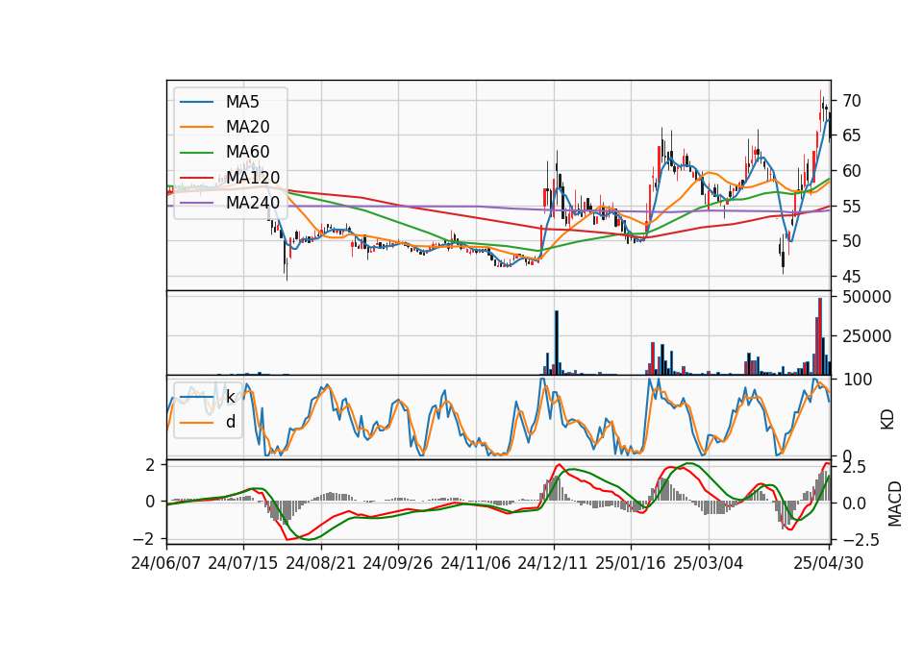923x663 pixels.
Task: Click the 25000 volume axis tick
Action: coord(866,336)
